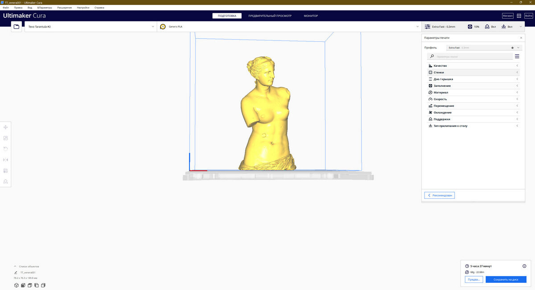The image size is (535, 290).
Task: Click the Магазин marketplace button
Action: click(508, 16)
